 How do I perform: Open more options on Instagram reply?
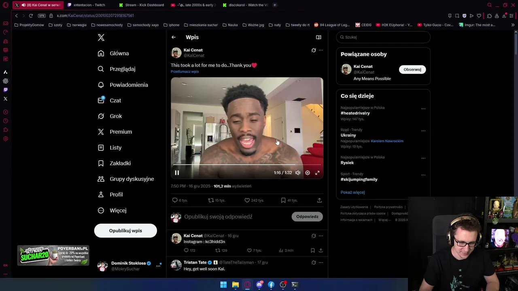tap(321, 236)
